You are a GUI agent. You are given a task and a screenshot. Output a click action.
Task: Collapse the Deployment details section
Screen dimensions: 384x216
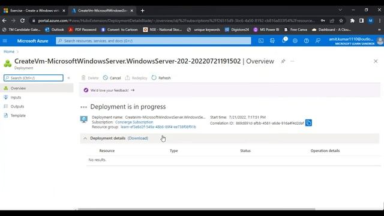click(85, 139)
